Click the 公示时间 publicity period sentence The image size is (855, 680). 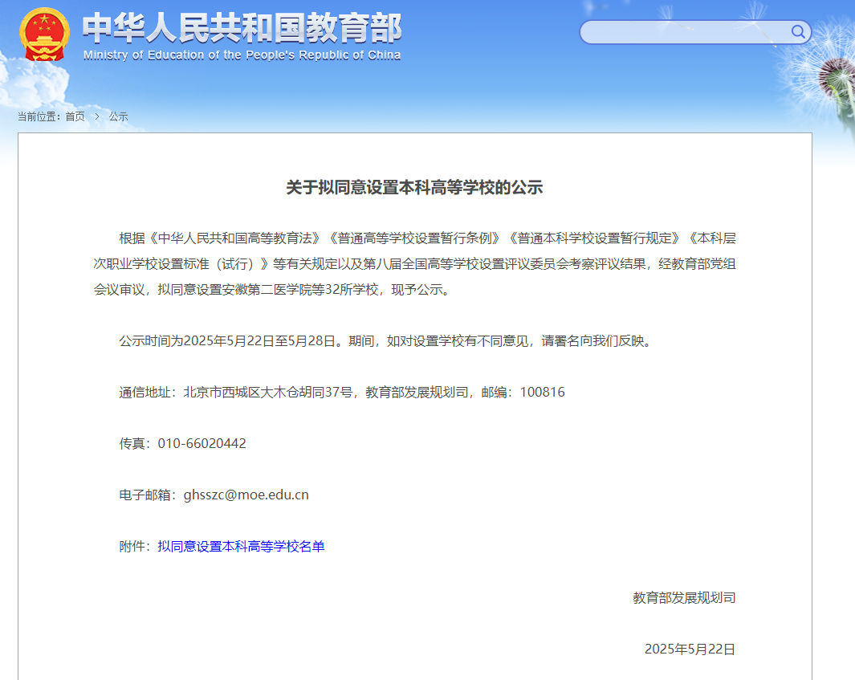(x=387, y=341)
